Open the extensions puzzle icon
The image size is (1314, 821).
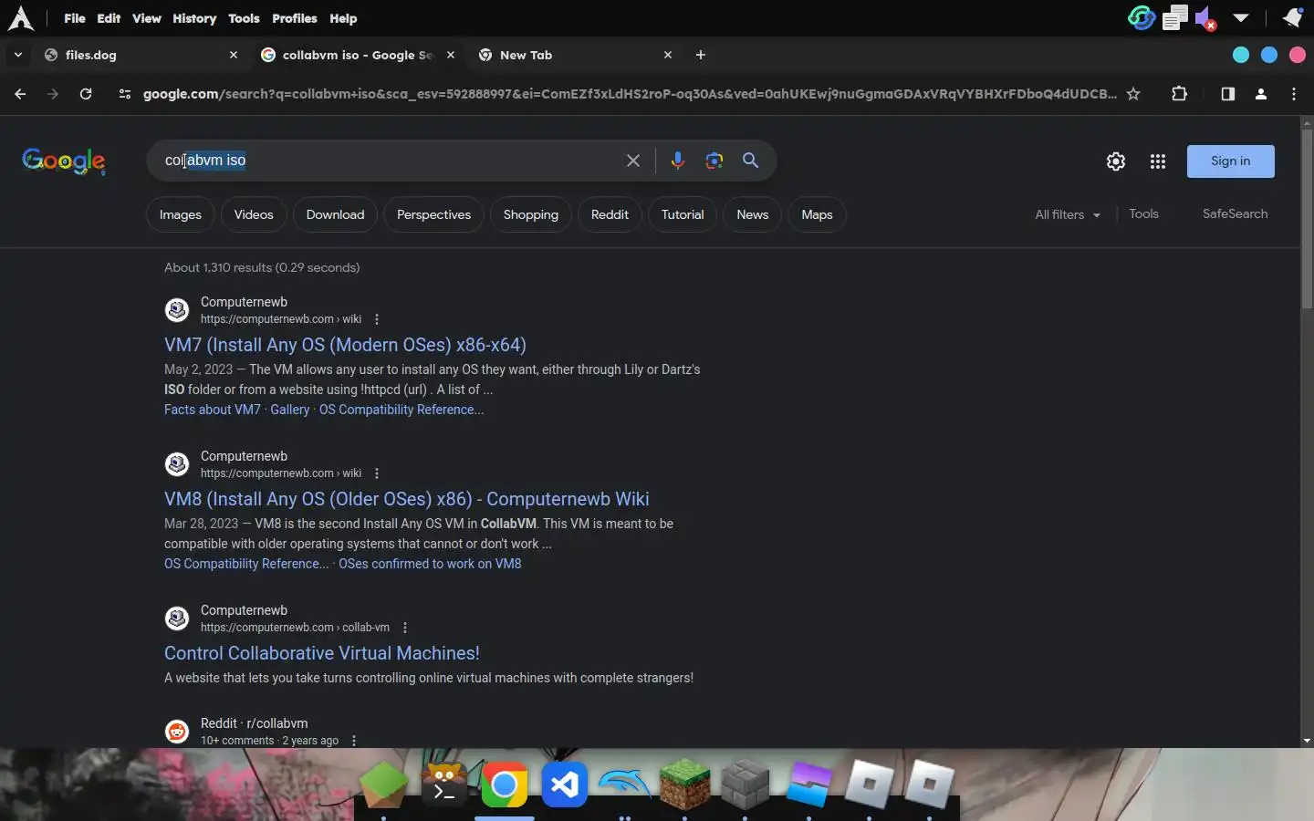[x=1179, y=94]
